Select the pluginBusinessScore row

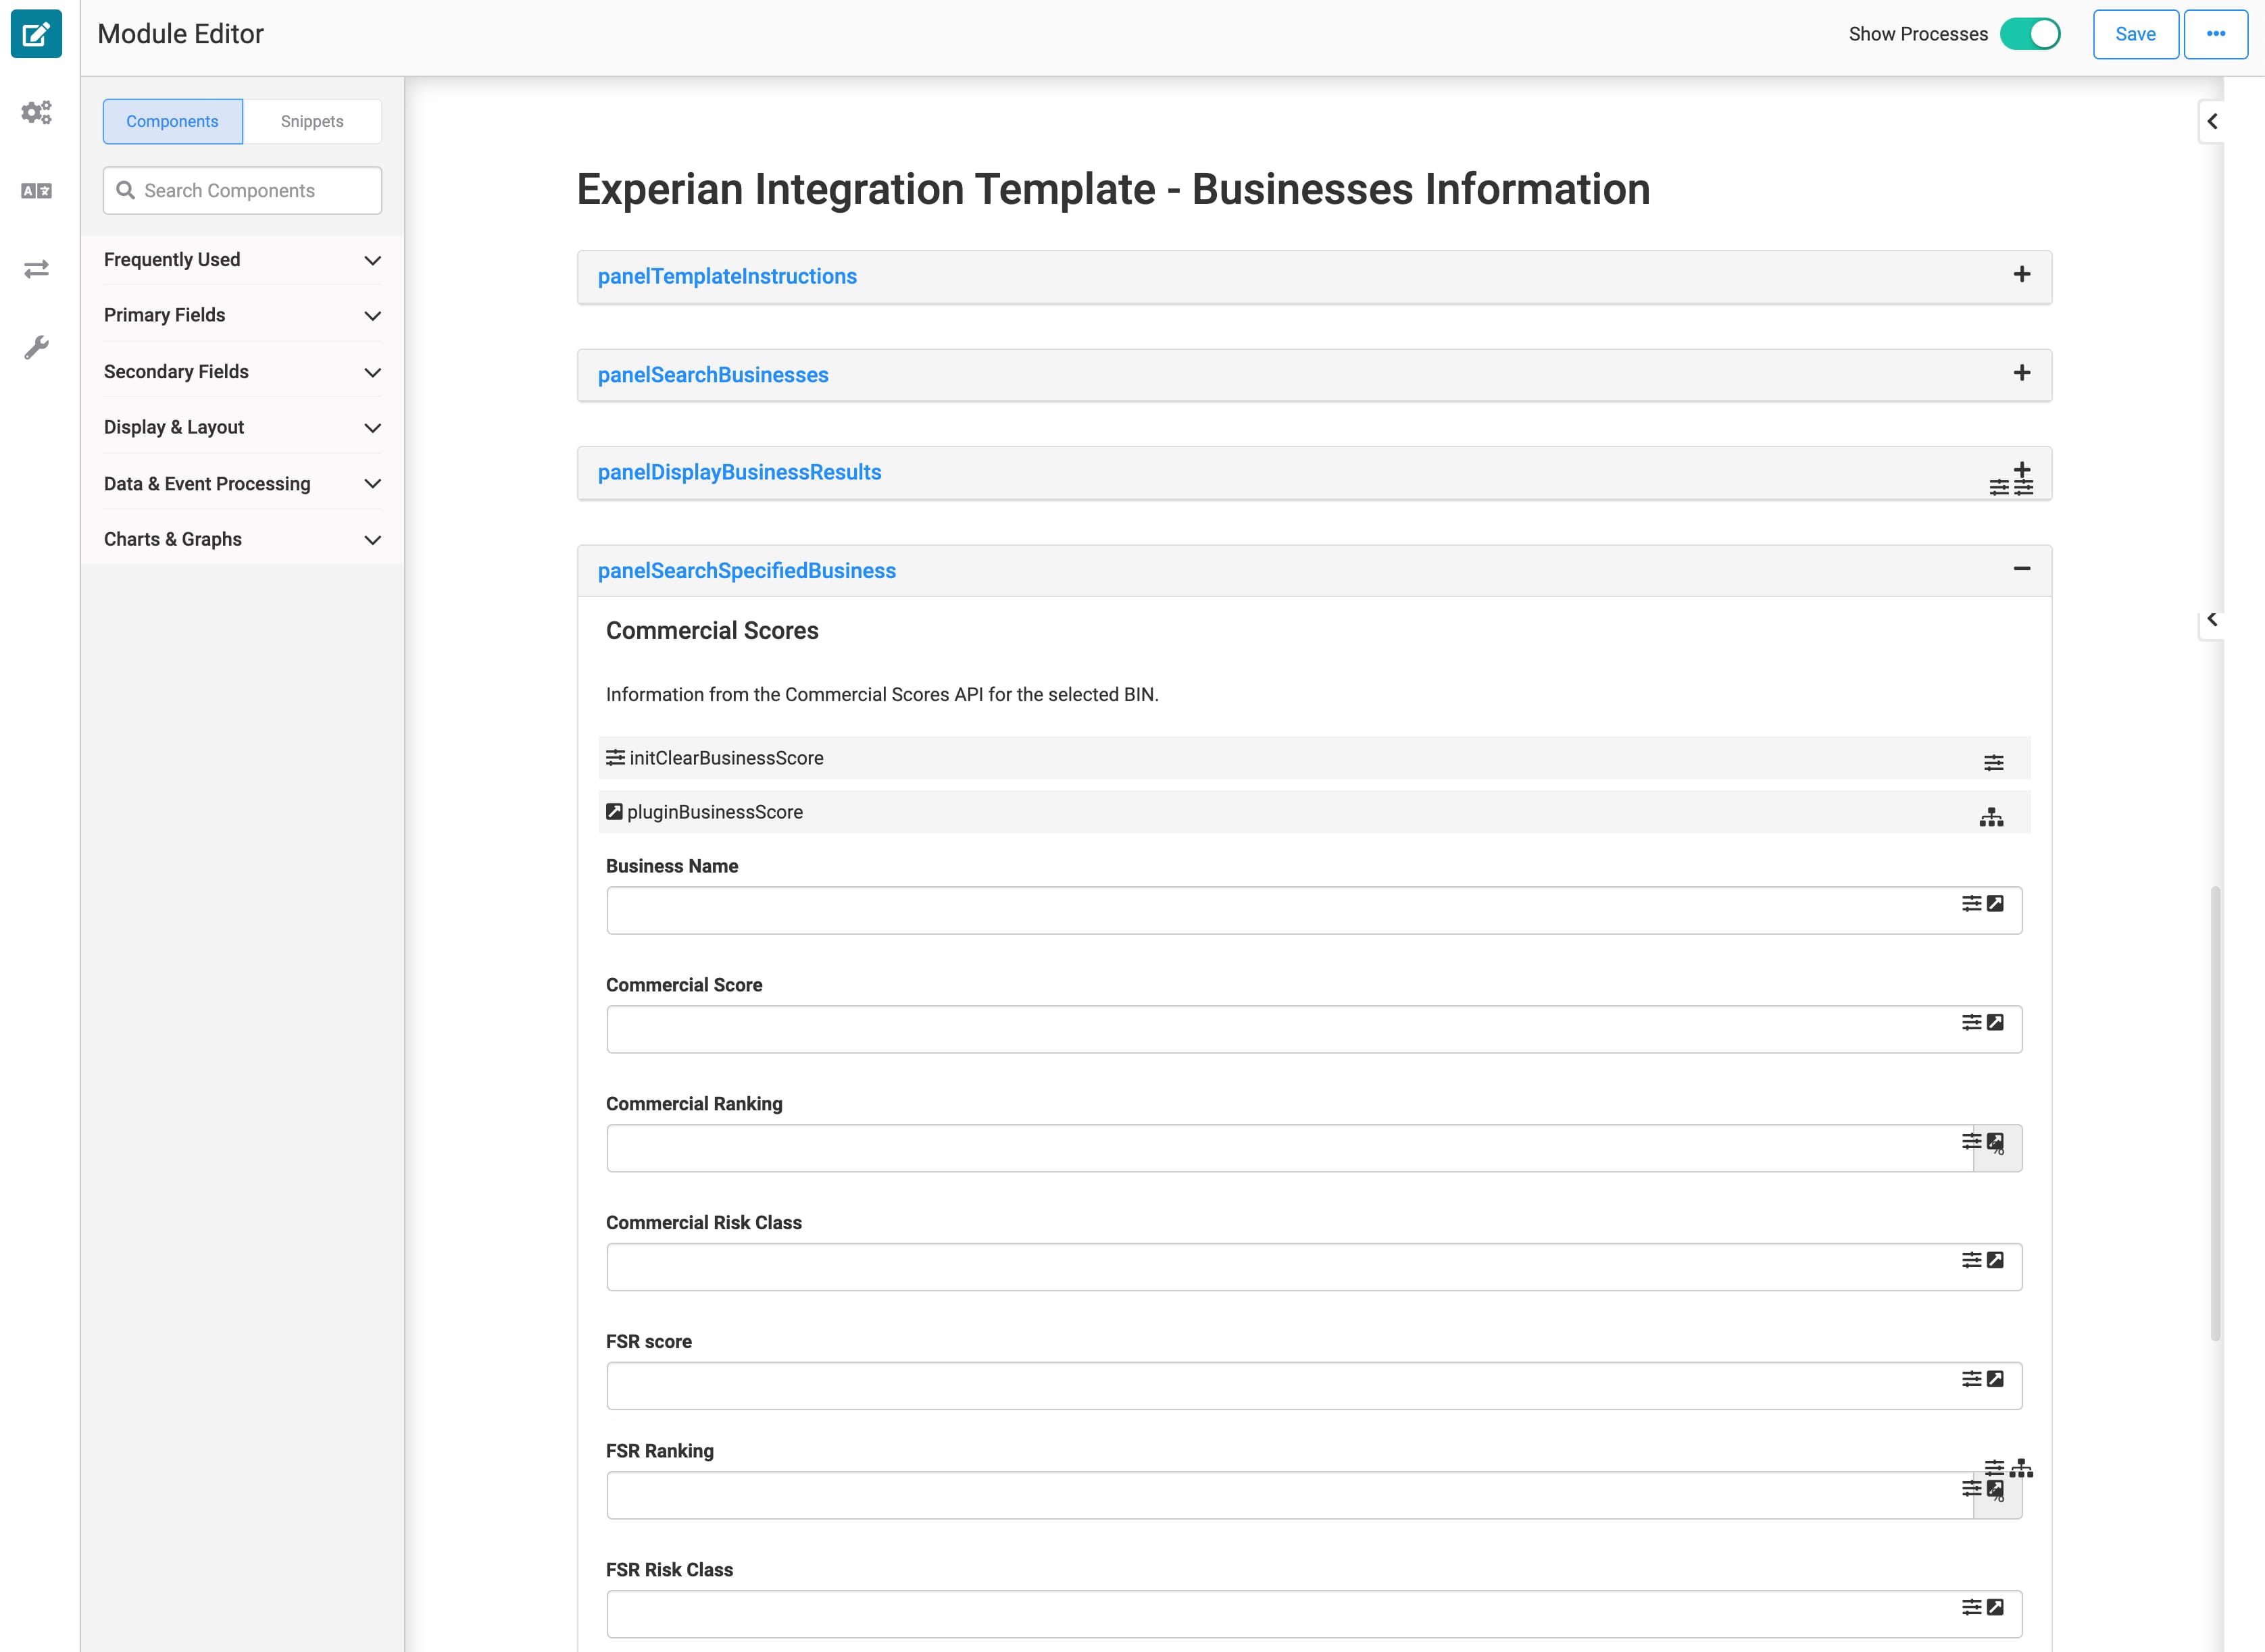pyautogui.click(x=1314, y=812)
